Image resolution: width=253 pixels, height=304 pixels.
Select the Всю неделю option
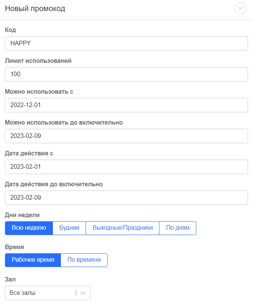[29, 228]
